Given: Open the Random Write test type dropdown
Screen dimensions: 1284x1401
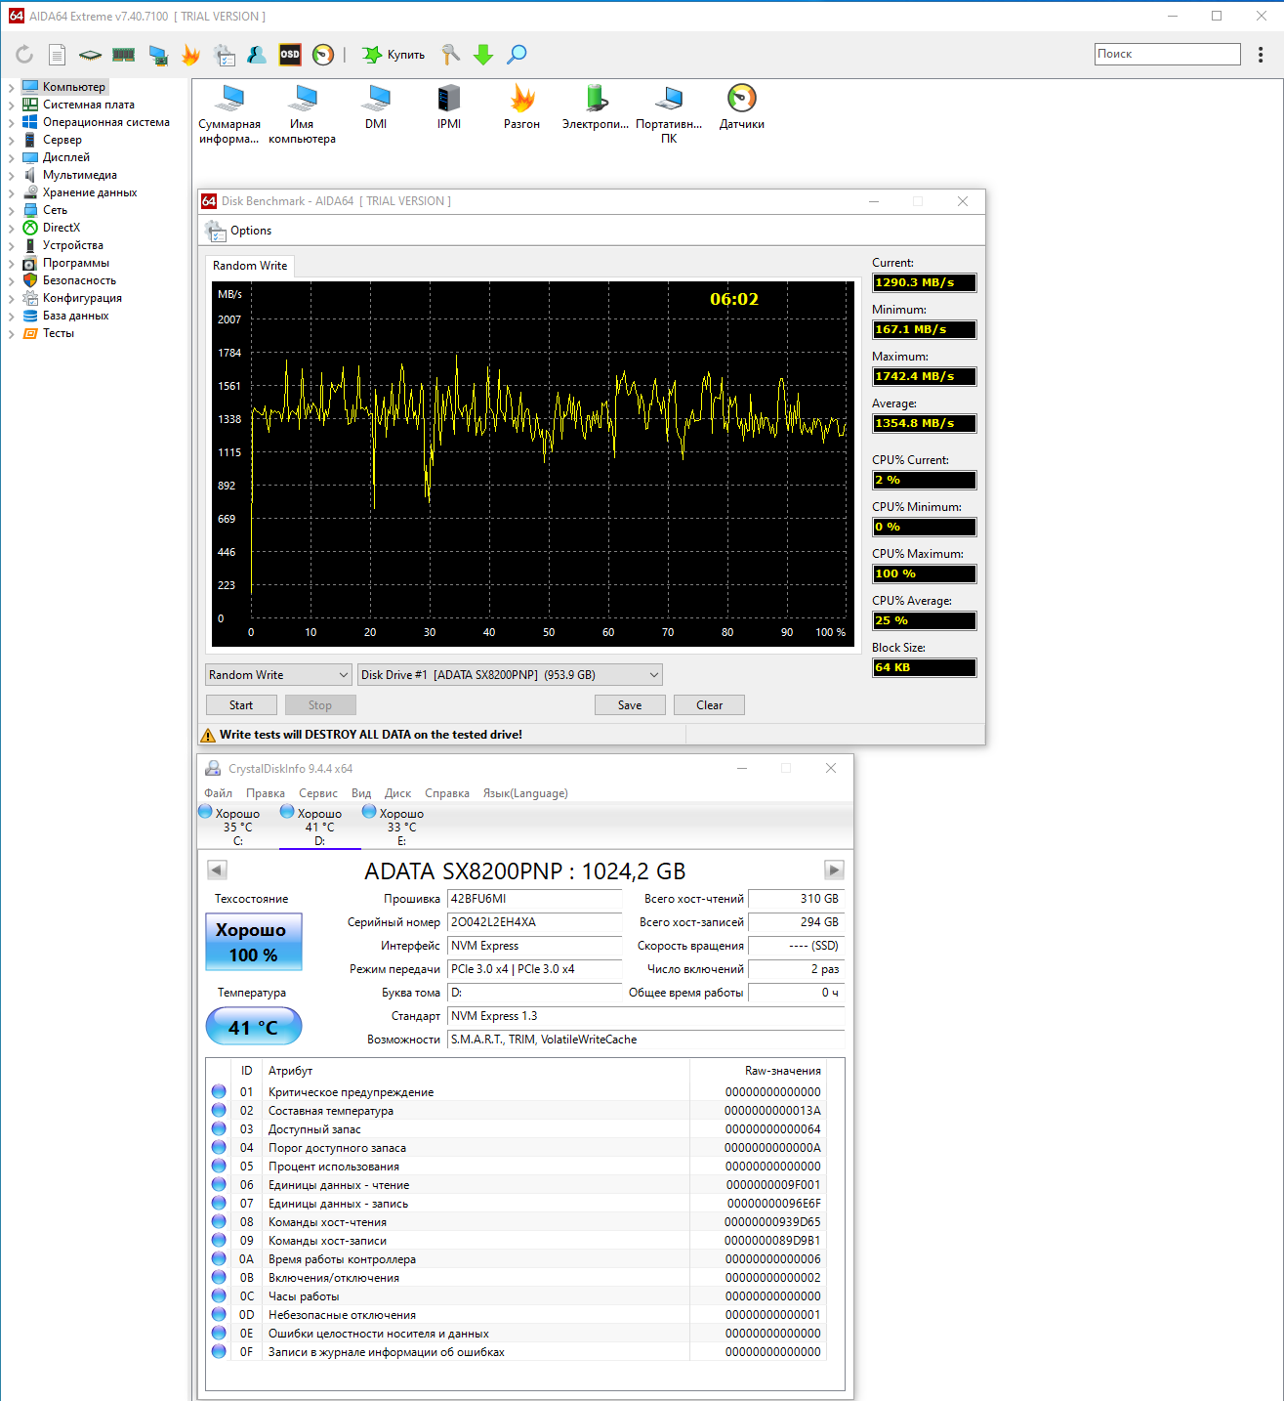Looking at the screenshot, I should [x=278, y=675].
